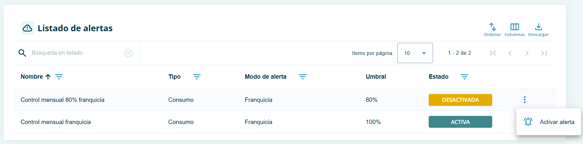Go to the previous page
583x144 pixels.
pos(510,53)
